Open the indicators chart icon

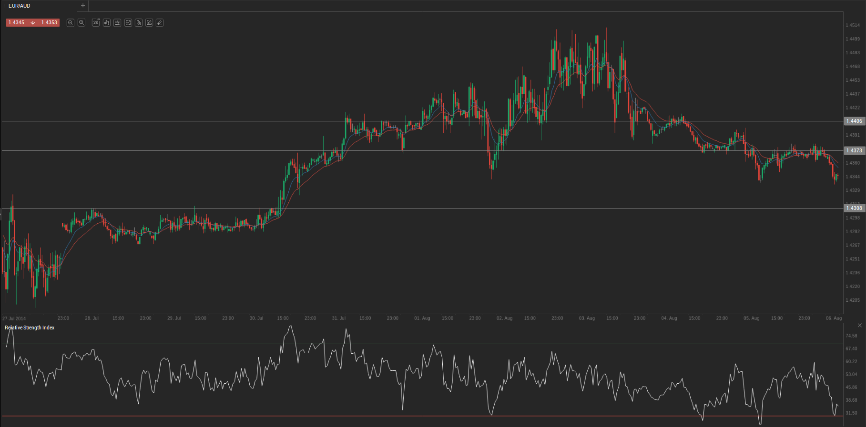click(128, 23)
